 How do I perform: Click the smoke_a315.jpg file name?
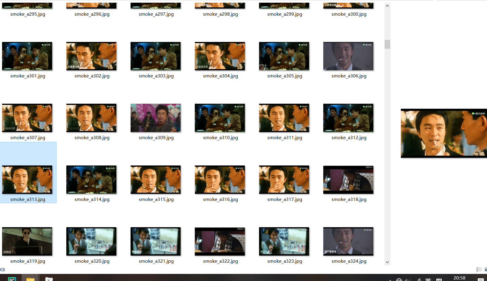156,199
